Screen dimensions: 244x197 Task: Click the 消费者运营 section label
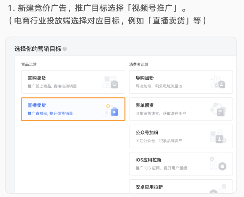(139, 65)
